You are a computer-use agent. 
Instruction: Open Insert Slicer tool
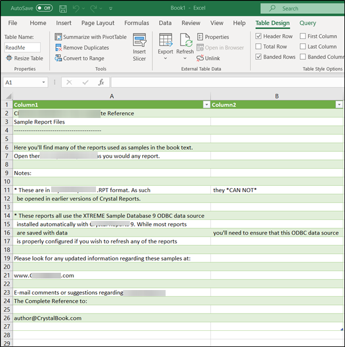pyautogui.click(x=139, y=47)
